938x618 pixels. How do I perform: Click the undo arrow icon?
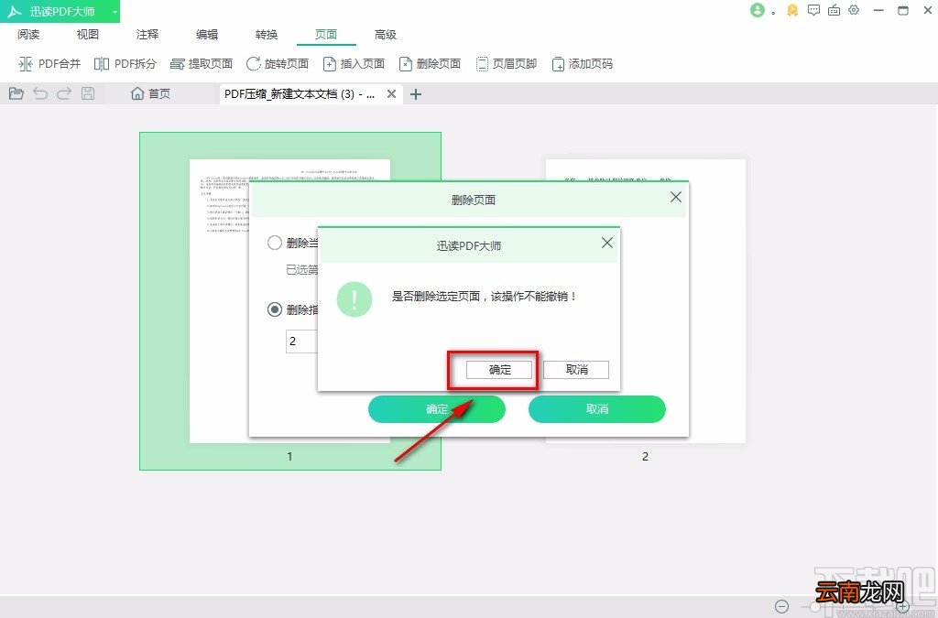[x=40, y=93]
